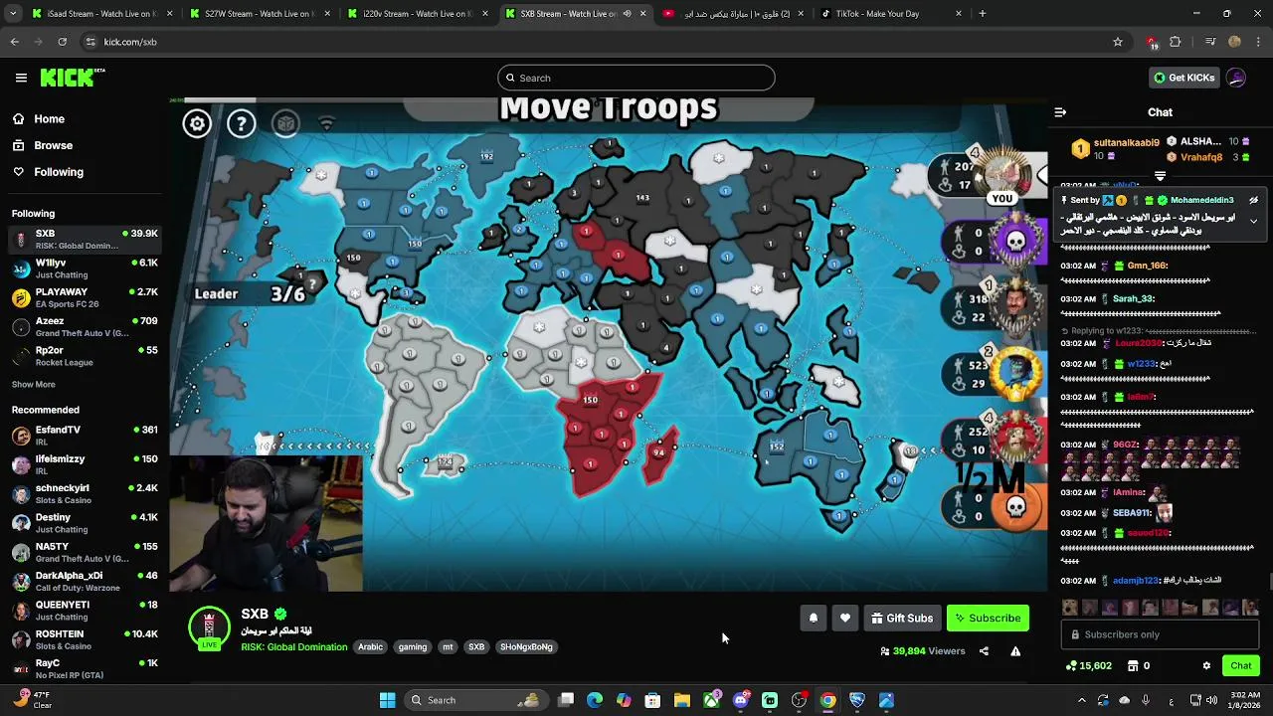Mute the SXB Stream tab audio
The height and width of the screenshot is (716, 1273).
[x=627, y=14]
